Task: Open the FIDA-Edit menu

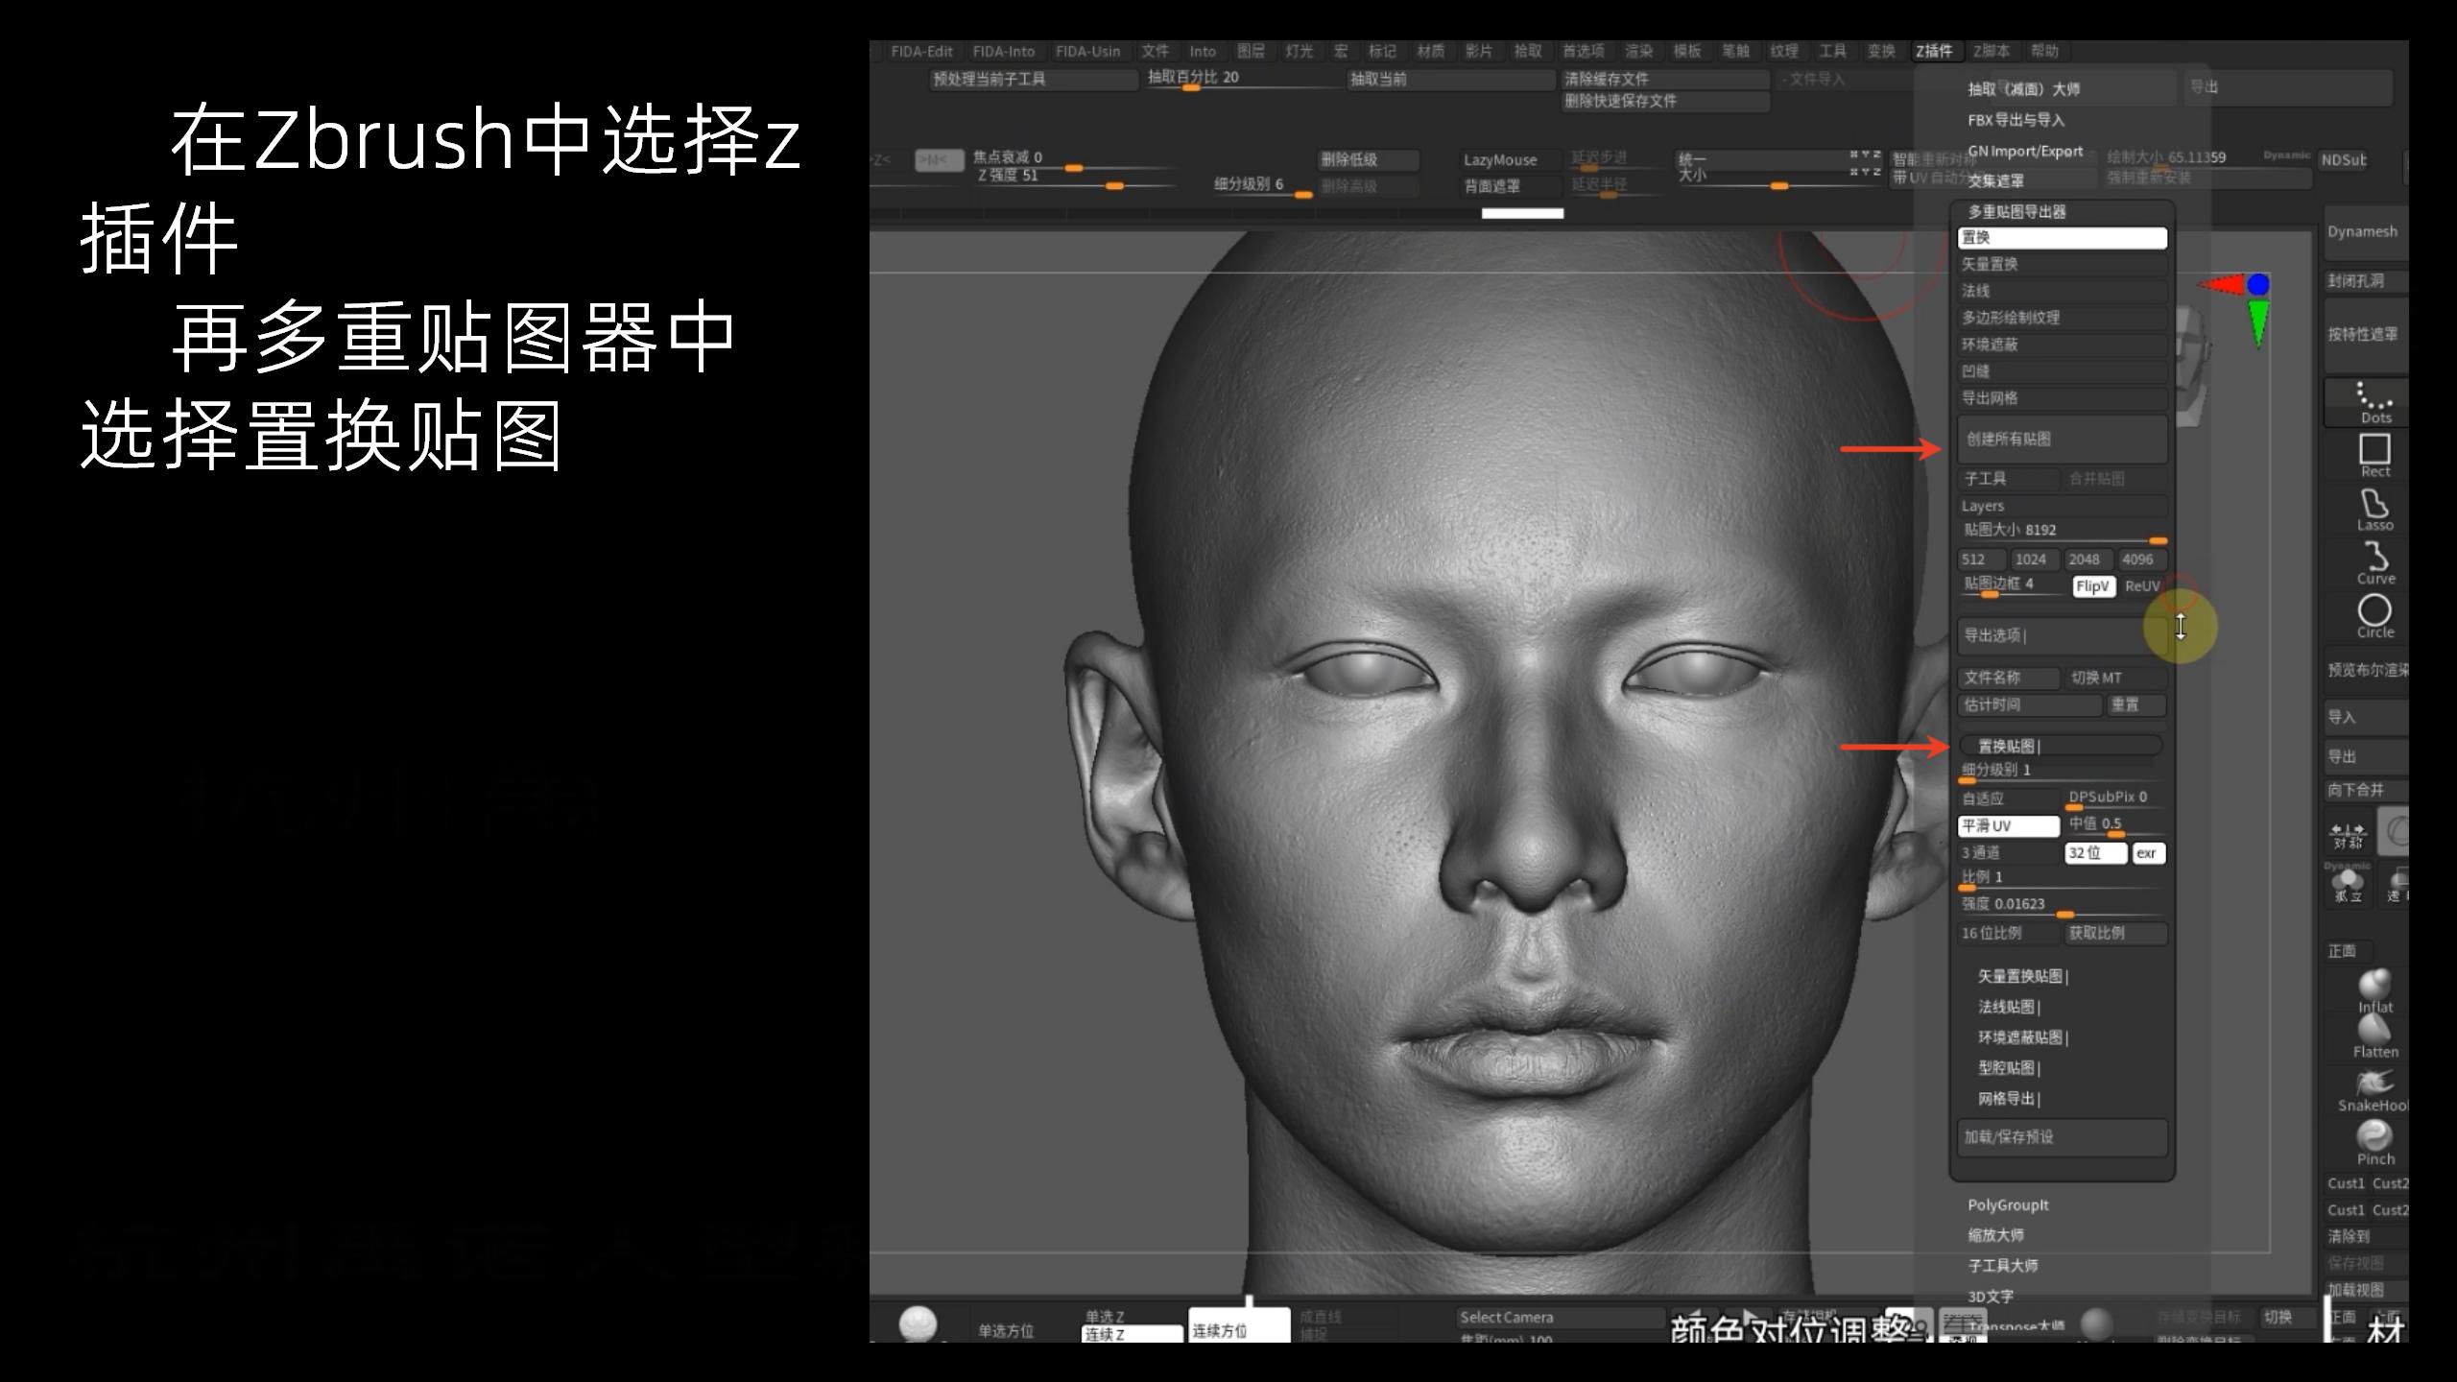Action: point(921,51)
